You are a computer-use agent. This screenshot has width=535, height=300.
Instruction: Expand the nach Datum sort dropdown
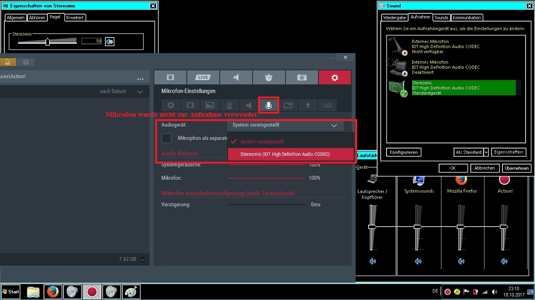click(140, 92)
